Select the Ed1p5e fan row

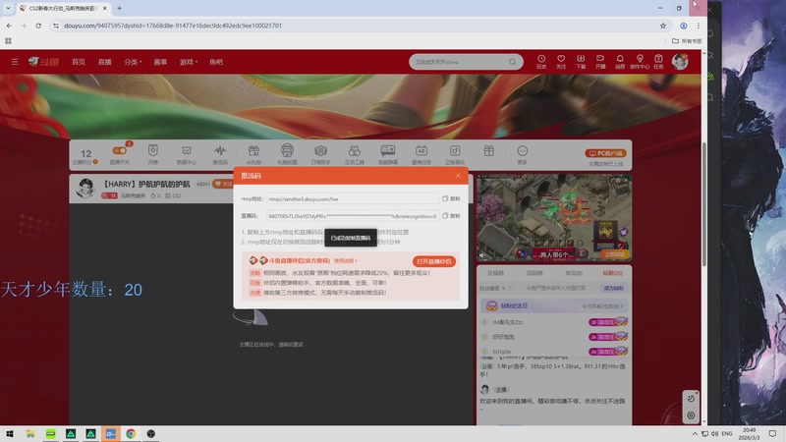(x=554, y=352)
